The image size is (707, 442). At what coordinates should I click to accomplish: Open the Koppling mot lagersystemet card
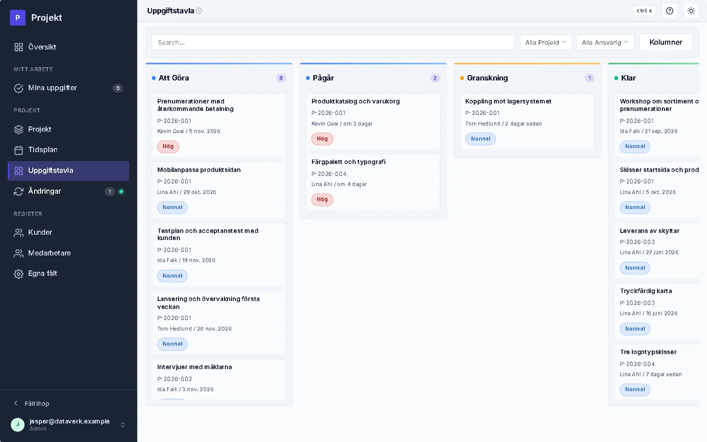[x=527, y=122]
